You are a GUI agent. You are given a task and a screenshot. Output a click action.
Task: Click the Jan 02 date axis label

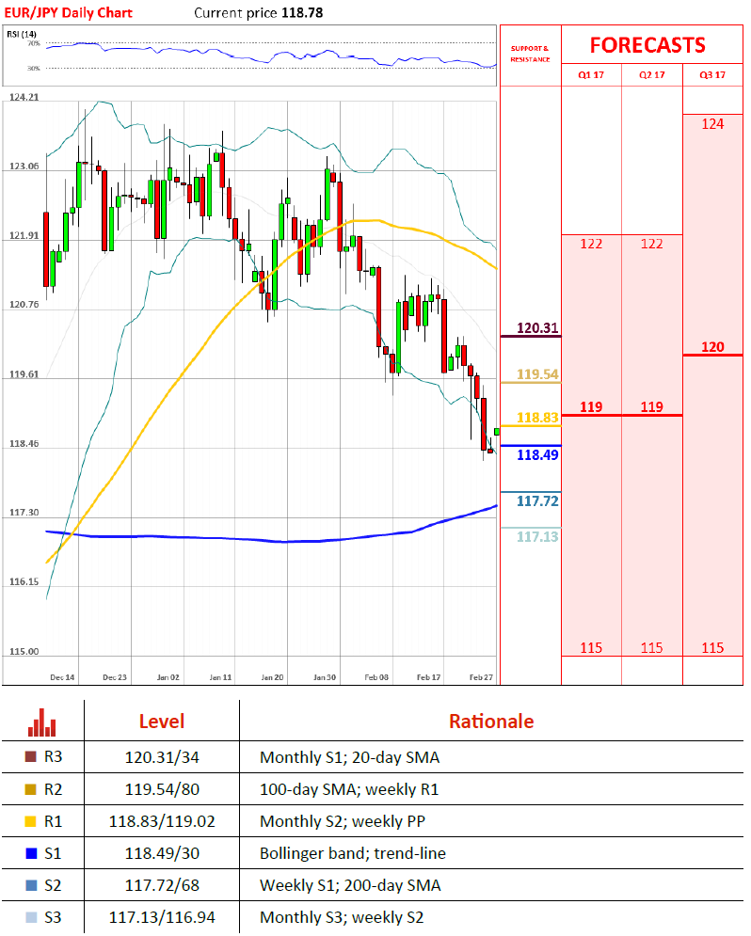[168, 677]
